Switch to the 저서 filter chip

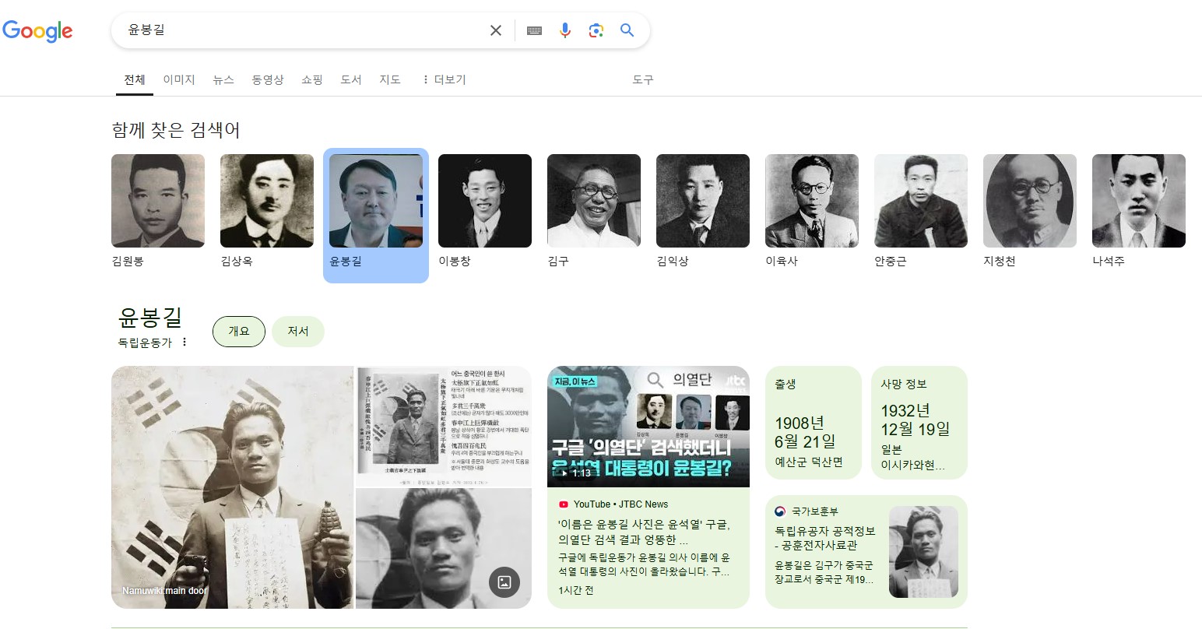(x=298, y=331)
